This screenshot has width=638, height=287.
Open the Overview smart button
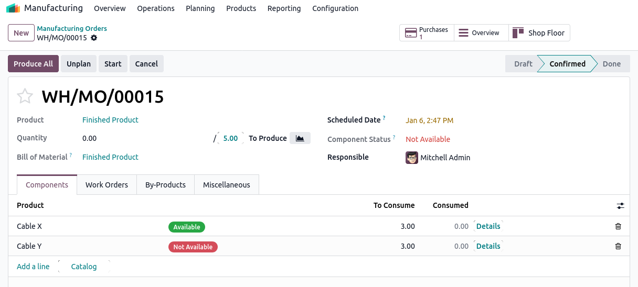[479, 33]
